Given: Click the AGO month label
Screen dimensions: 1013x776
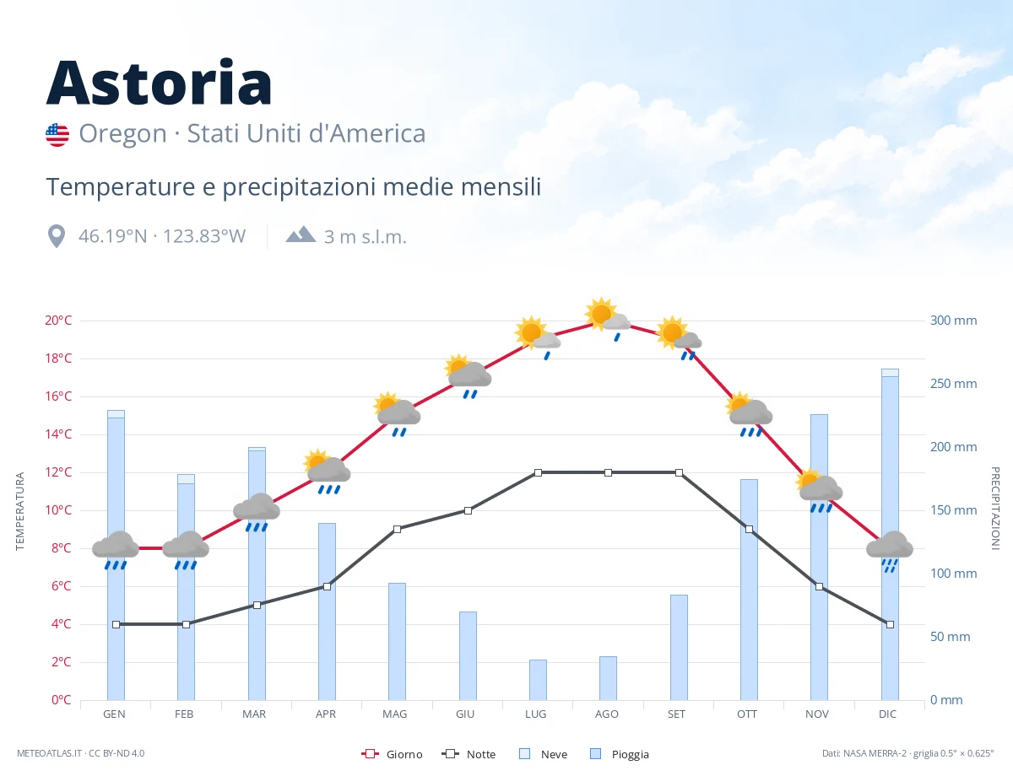Looking at the screenshot, I should coord(607,714).
